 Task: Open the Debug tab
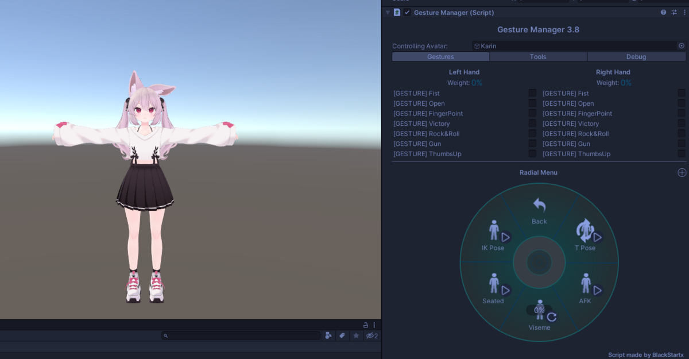click(x=636, y=56)
